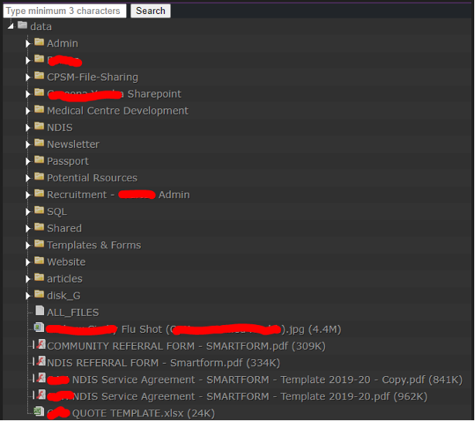Select the disk_G folder
Image resolution: width=475 pixels, height=421 pixels.
[x=63, y=295]
